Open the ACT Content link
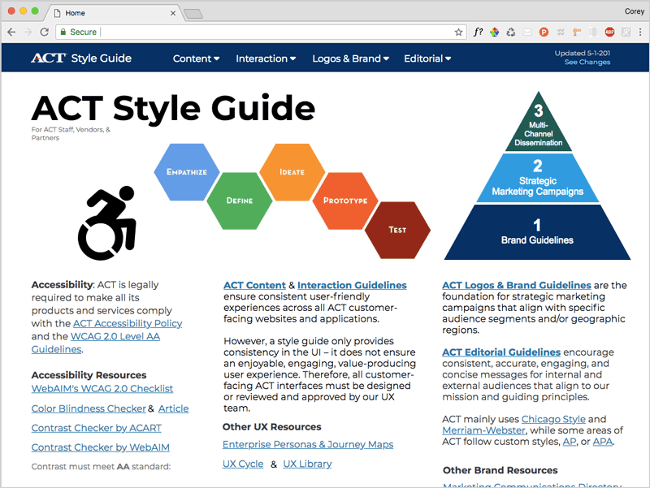The width and height of the screenshot is (650, 488). coord(254,285)
